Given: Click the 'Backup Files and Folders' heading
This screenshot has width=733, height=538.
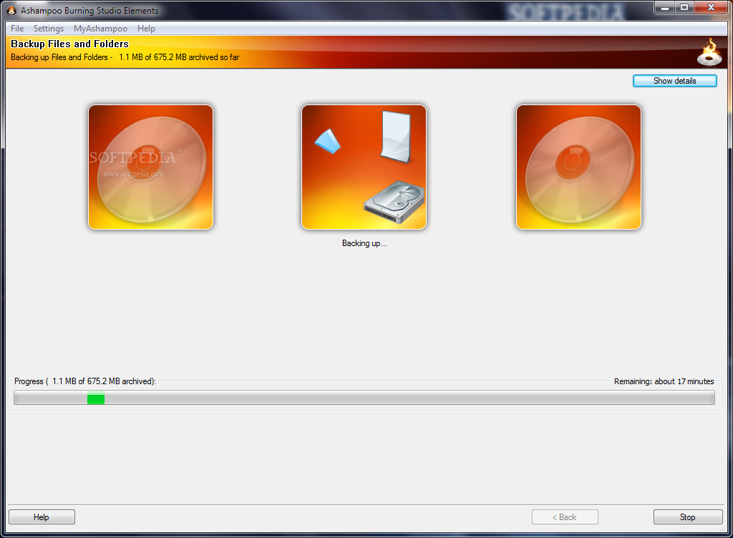Looking at the screenshot, I should point(69,44).
